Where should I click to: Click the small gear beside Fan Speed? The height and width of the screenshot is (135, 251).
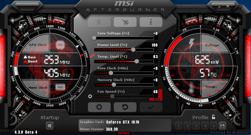(x=90, y=96)
